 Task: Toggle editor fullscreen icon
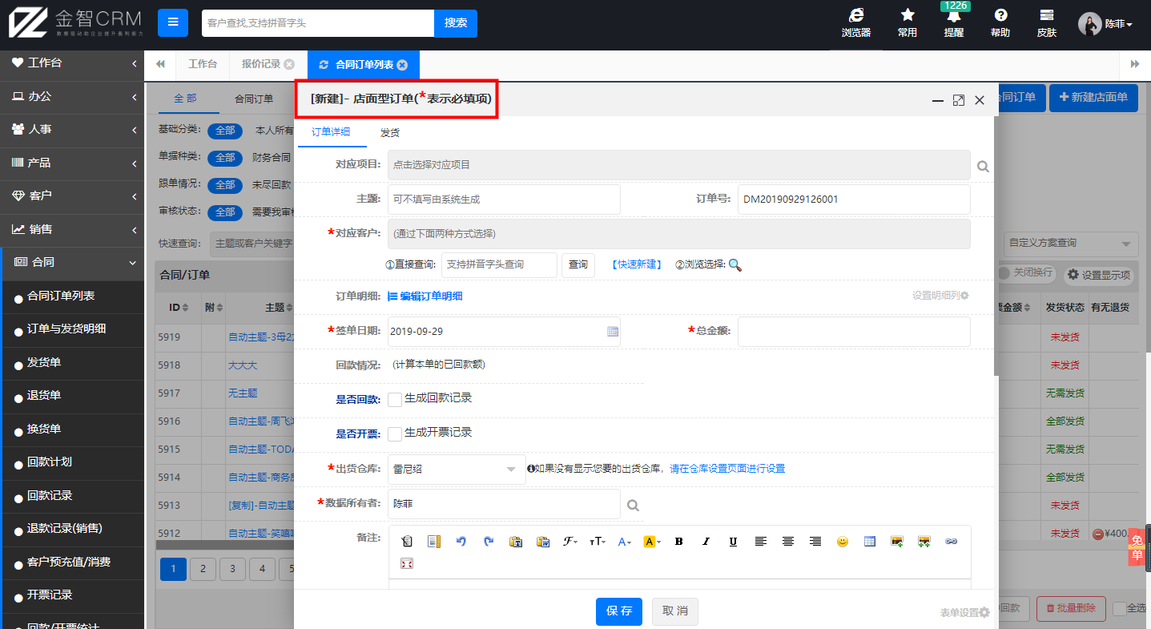point(407,564)
